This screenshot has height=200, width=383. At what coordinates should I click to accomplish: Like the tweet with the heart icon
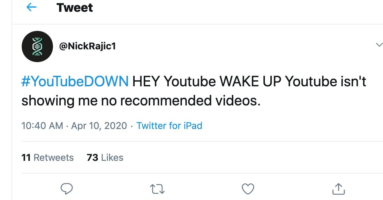pos(248,189)
